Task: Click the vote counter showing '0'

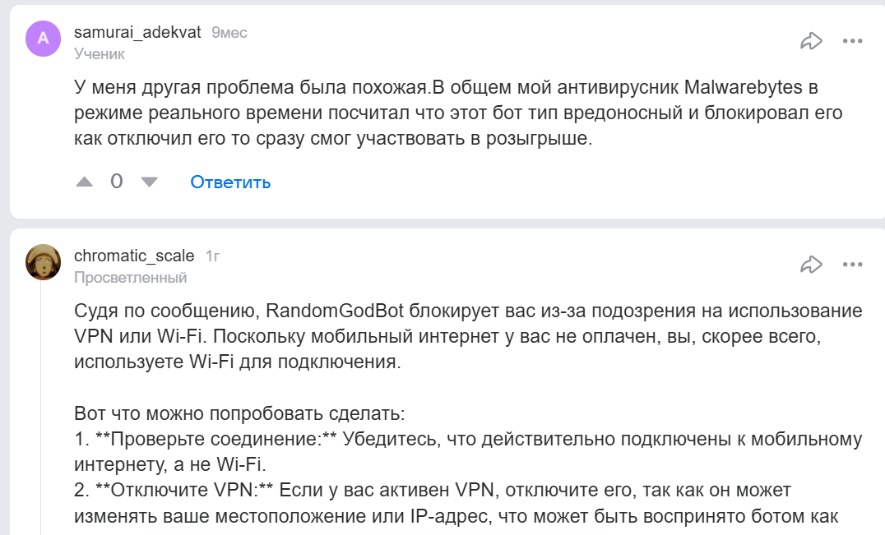Action: (116, 182)
